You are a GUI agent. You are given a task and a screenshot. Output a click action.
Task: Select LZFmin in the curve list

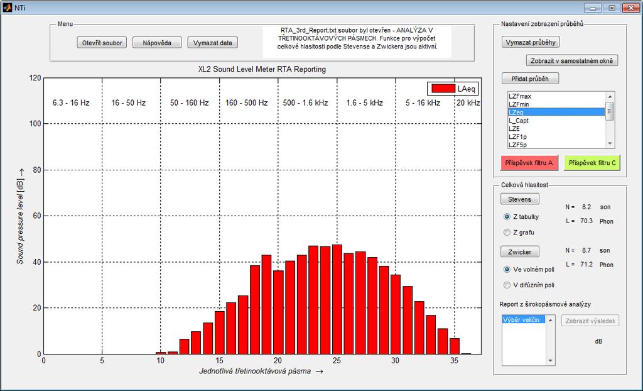(x=556, y=104)
